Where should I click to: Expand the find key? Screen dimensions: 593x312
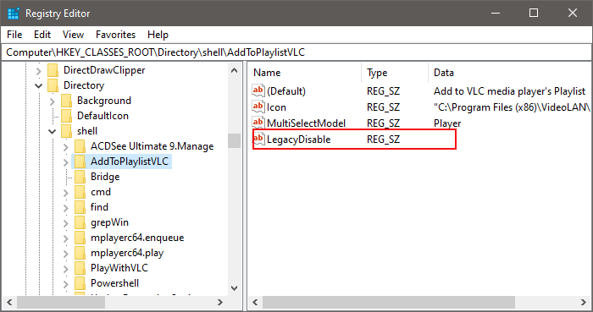tap(66, 207)
